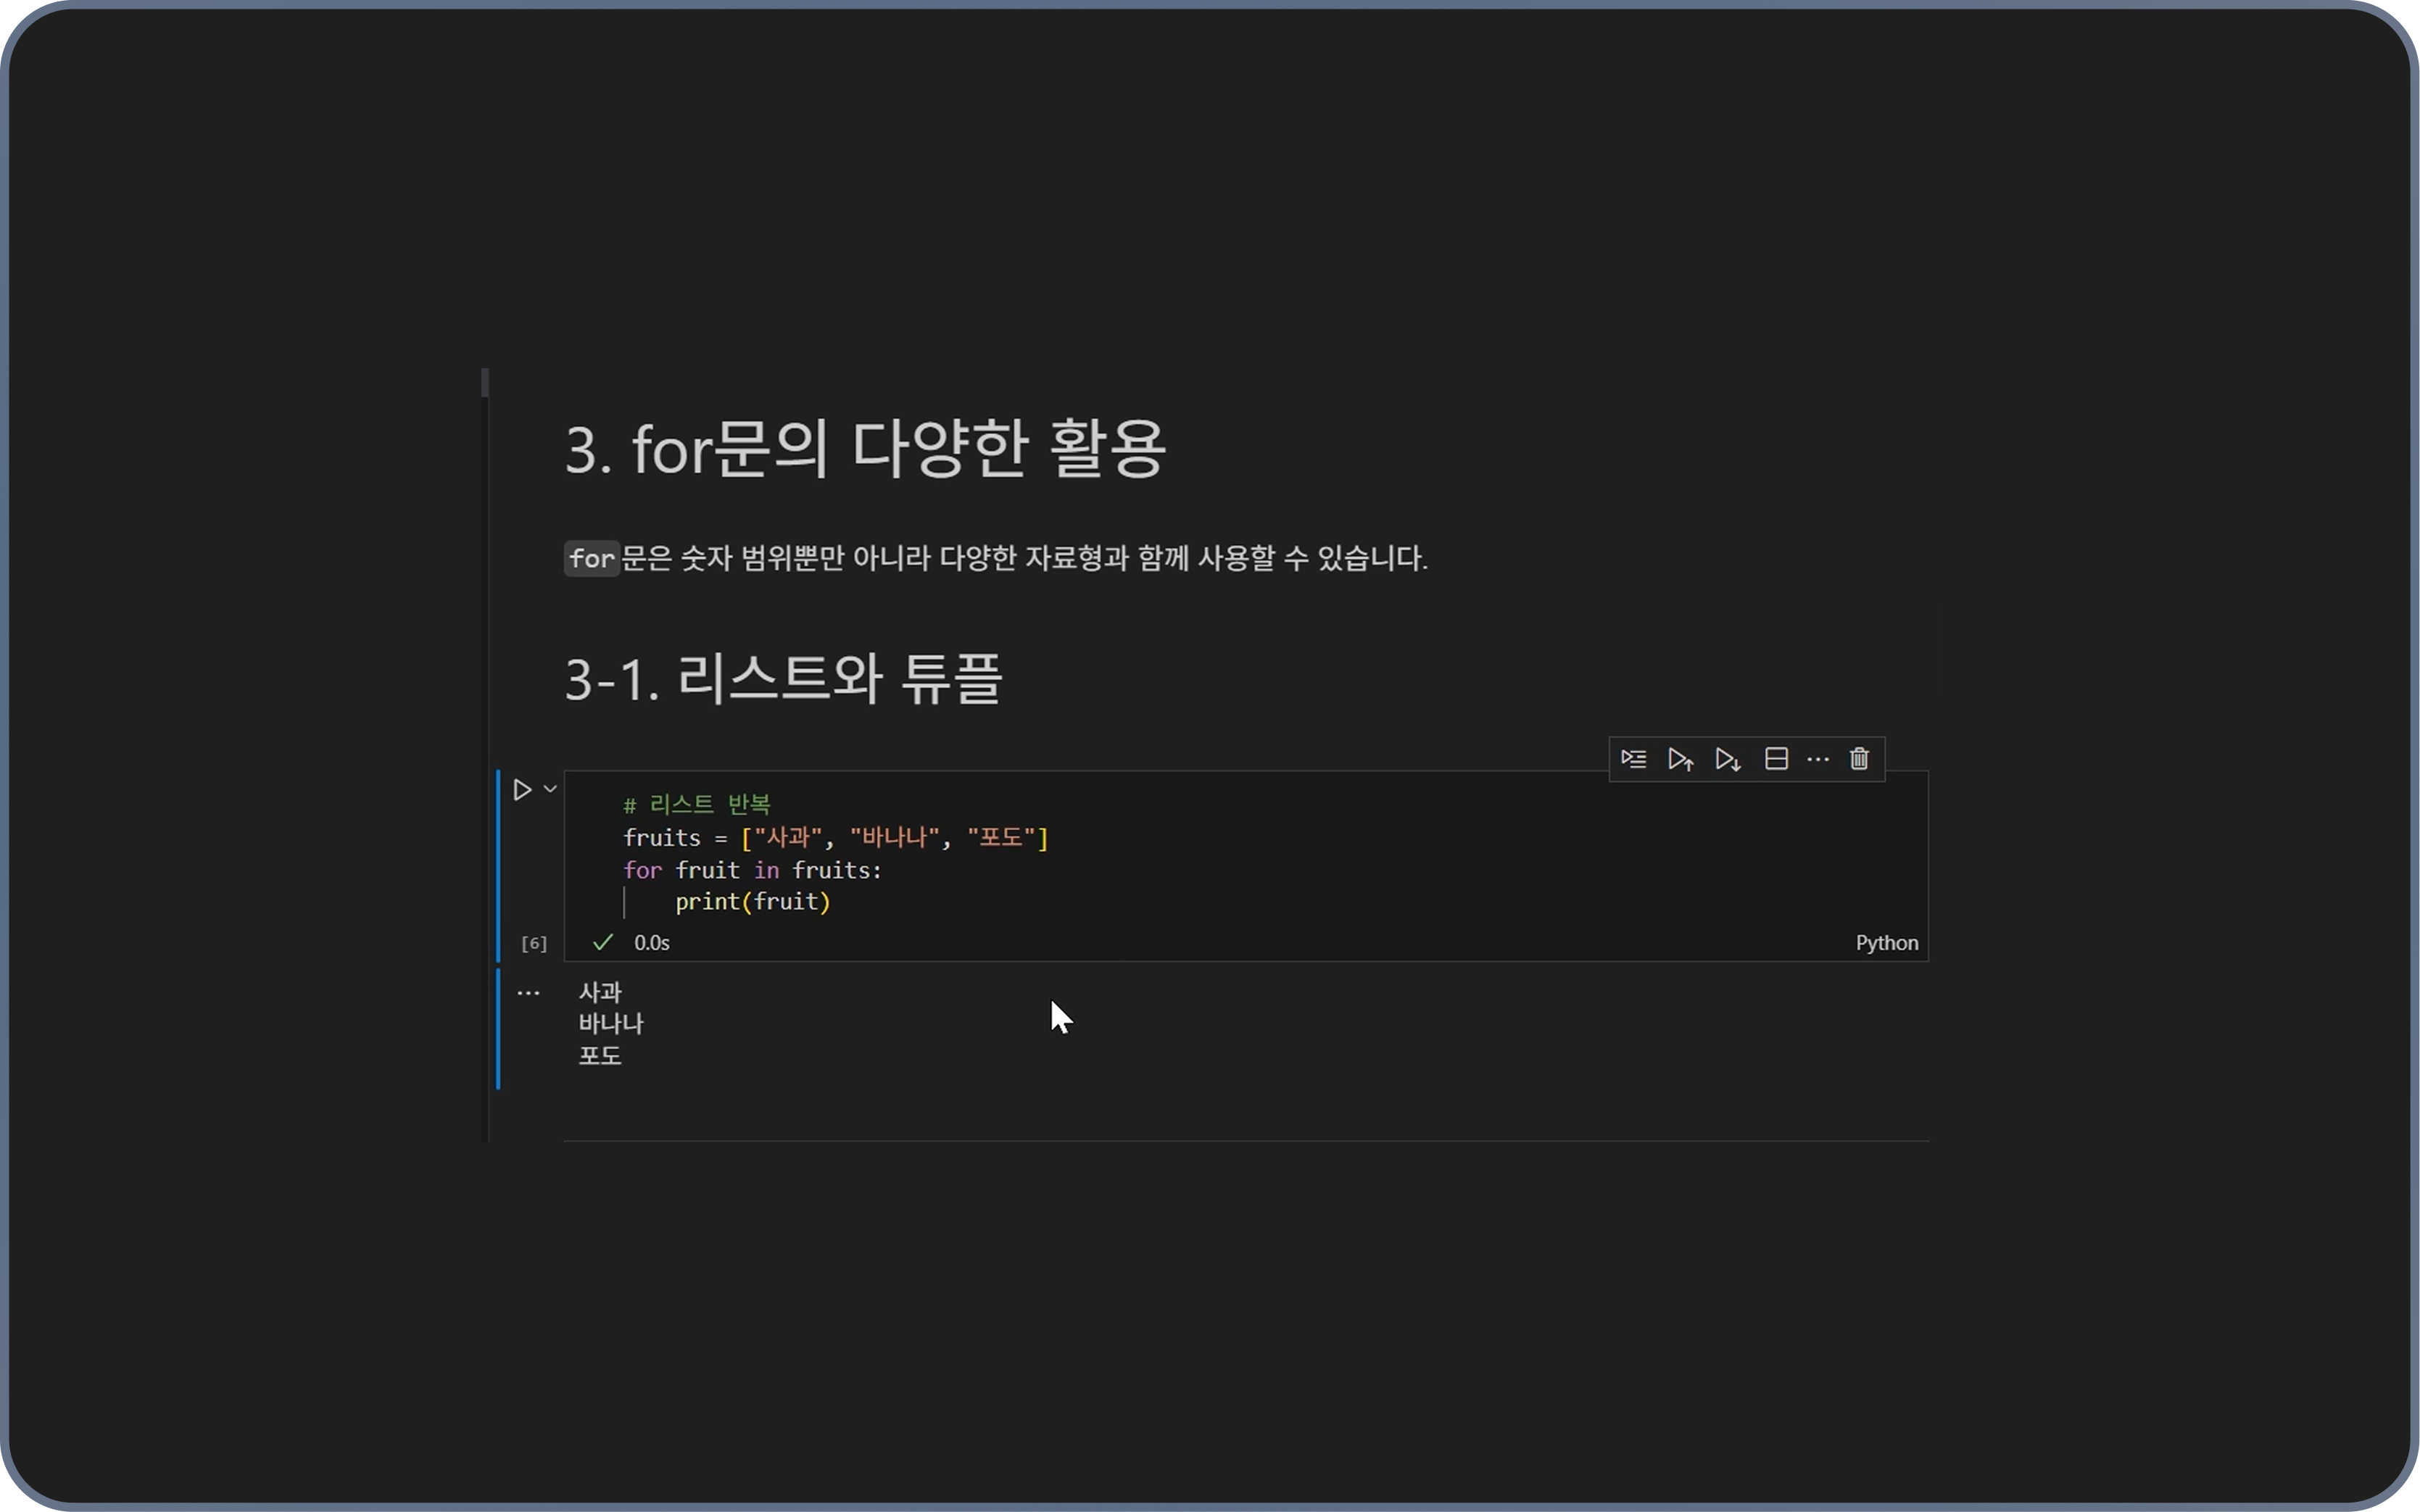Open the output's more actions ellipsis
This screenshot has height=1512, width=2420.
(528, 993)
